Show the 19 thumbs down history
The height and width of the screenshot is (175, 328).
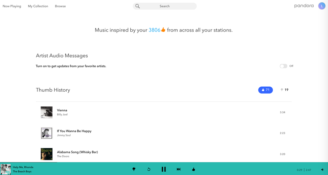tap(284, 90)
